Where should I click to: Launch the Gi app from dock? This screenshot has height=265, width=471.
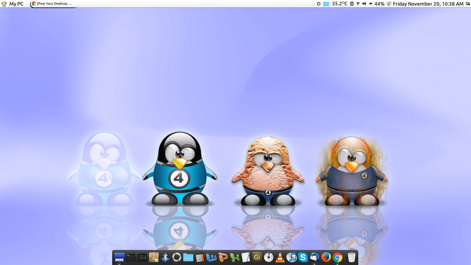257,257
